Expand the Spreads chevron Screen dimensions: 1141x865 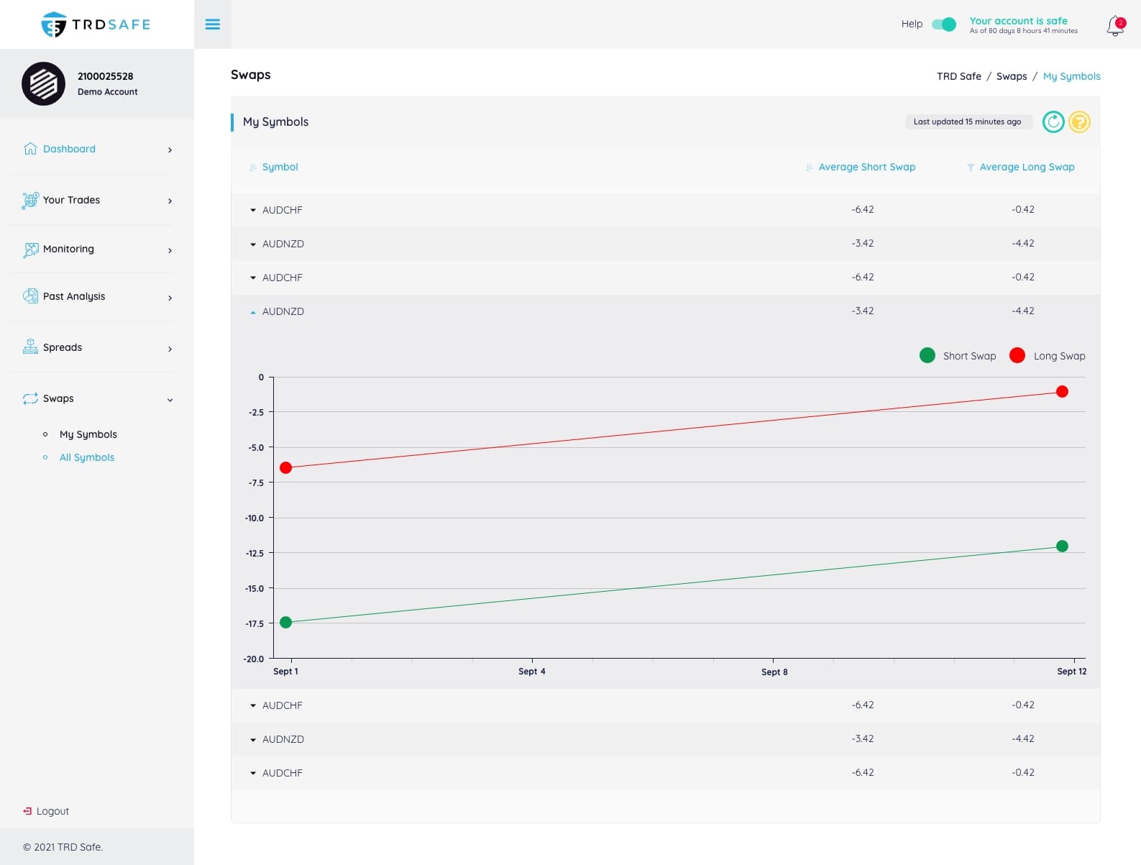pos(170,349)
